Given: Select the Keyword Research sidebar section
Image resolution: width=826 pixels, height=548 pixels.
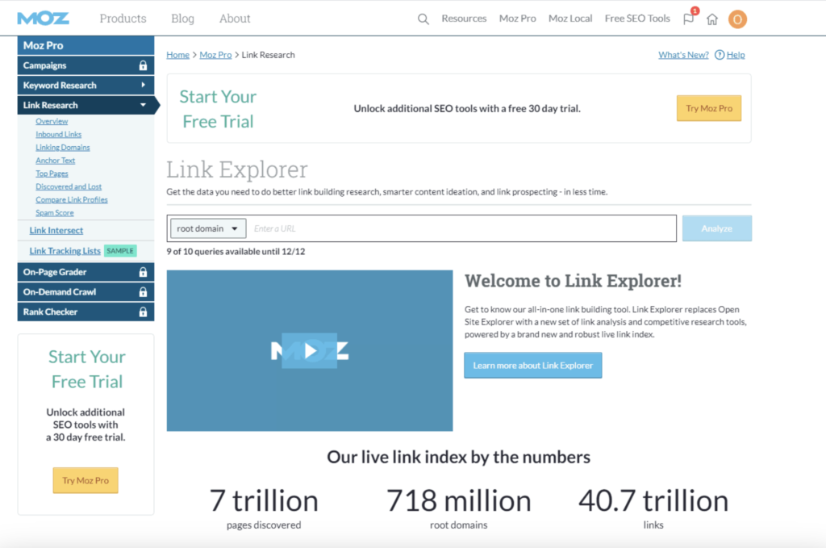Looking at the screenshot, I should point(86,85).
